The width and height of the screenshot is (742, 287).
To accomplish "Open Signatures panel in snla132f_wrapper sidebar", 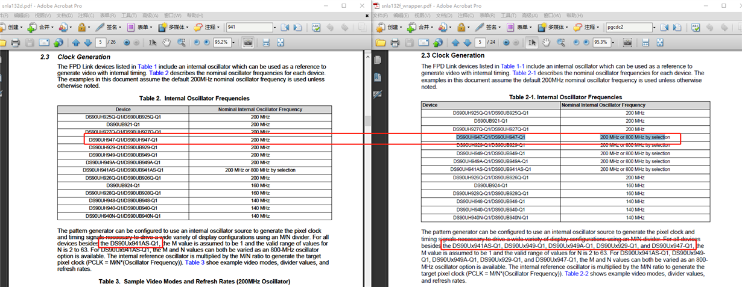I will coord(378,94).
